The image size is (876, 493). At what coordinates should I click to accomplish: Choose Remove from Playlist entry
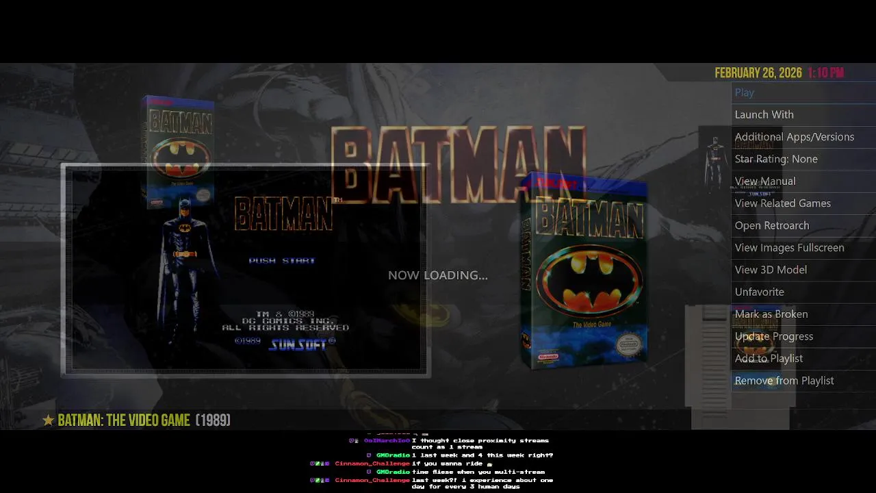tap(803, 381)
